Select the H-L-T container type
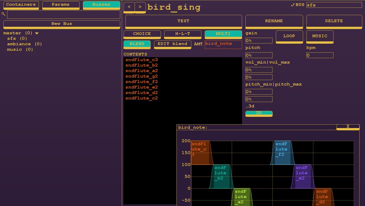This screenshot has height=206, width=365. click(x=183, y=34)
